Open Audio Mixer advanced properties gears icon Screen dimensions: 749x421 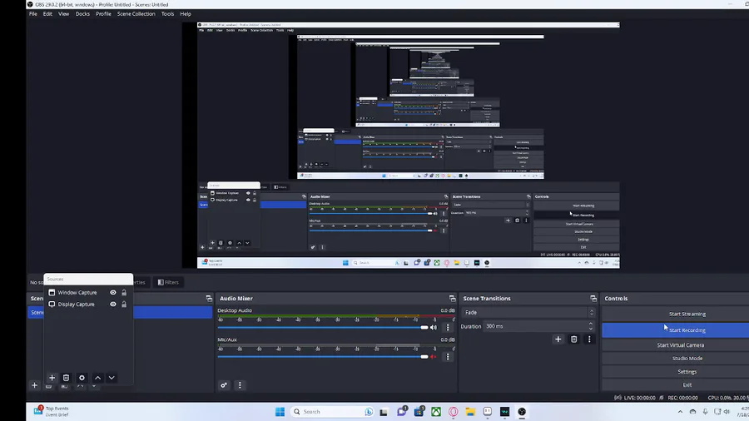tap(224, 385)
